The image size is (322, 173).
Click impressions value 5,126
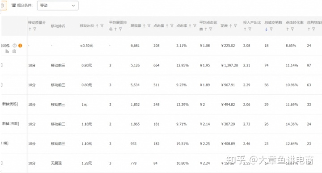135,65
